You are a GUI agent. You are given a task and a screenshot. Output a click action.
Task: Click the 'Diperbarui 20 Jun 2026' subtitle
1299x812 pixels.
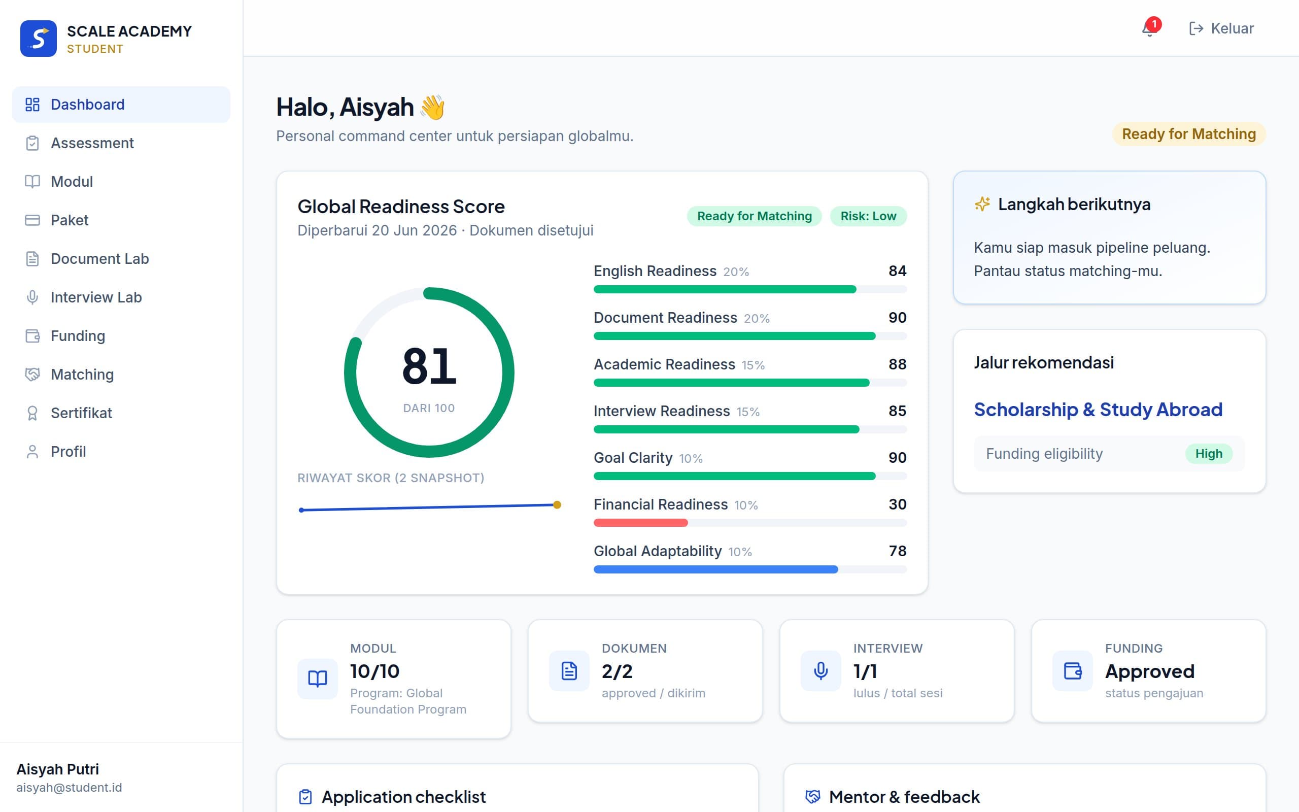click(377, 230)
